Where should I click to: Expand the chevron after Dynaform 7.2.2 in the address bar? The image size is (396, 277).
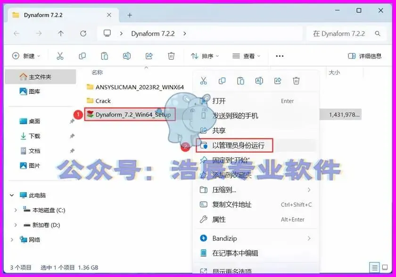pyautogui.click(x=185, y=33)
